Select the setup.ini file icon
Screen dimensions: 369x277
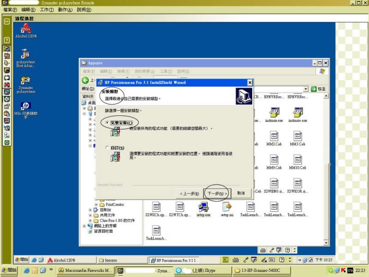coord(227,210)
